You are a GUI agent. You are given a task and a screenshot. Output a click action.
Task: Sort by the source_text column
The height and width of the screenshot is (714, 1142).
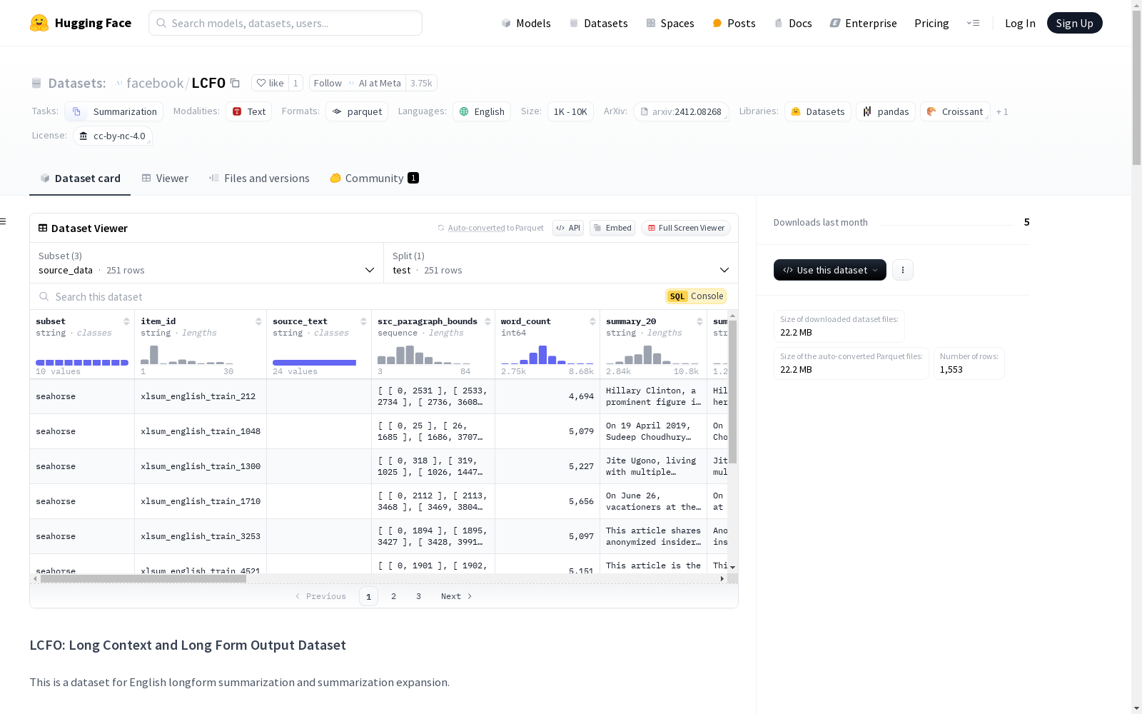(363, 321)
